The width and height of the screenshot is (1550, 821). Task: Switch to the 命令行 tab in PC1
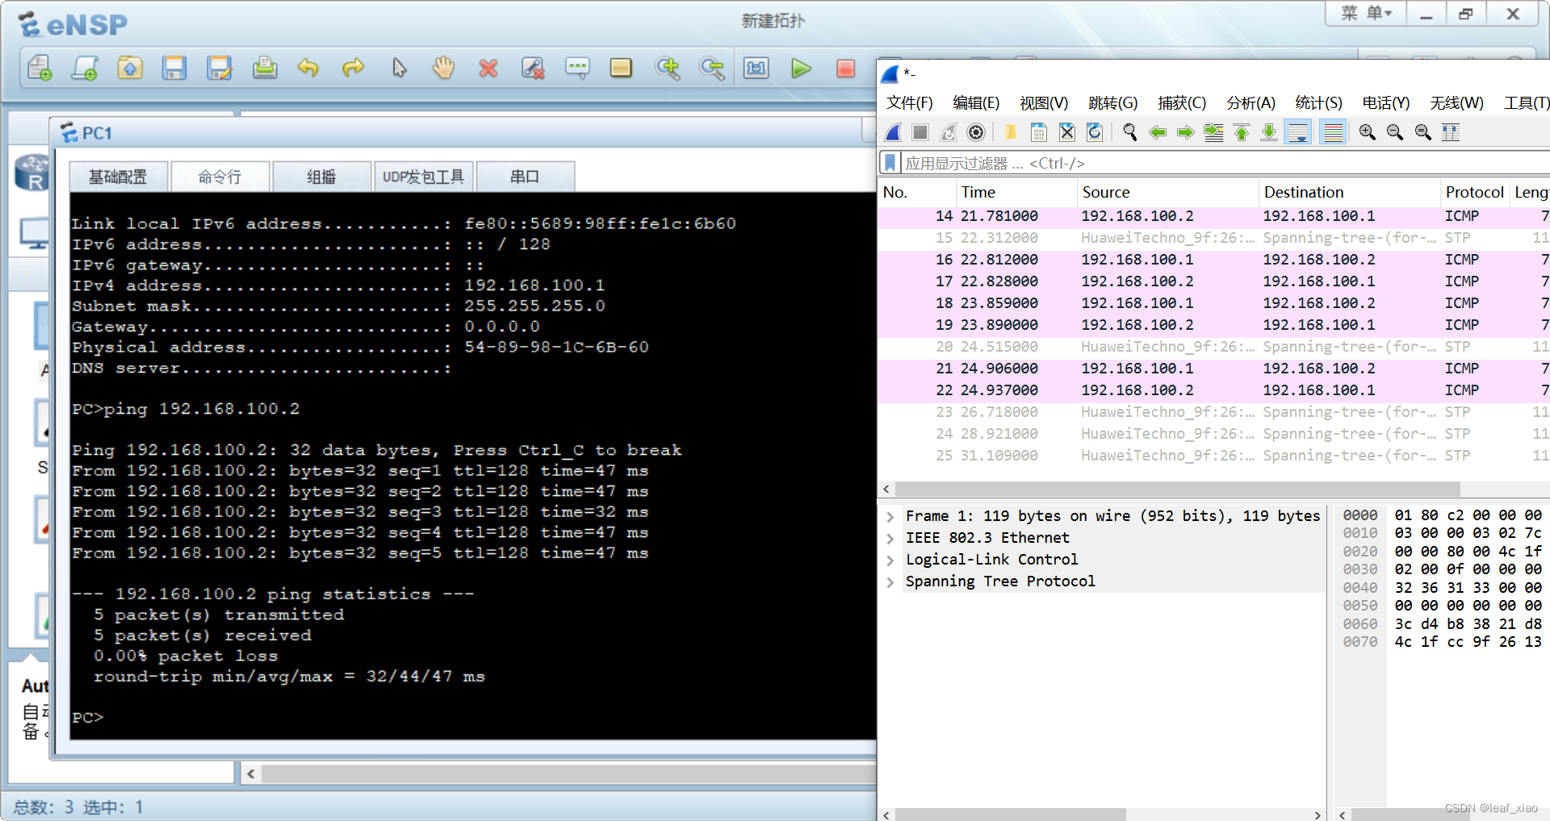pyautogui.click(x=220, y=177)
